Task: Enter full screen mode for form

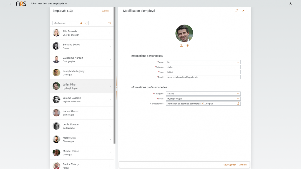Action: [x=237, y=11]
